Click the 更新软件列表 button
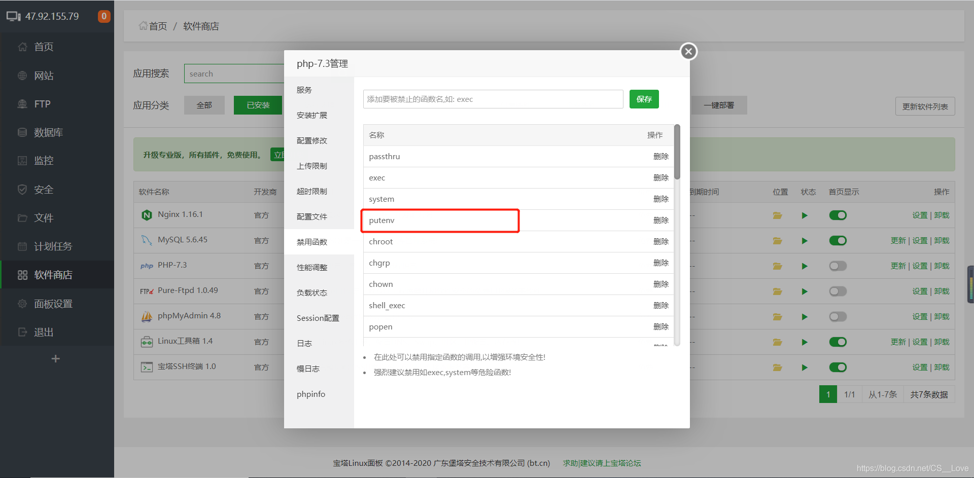 [925, 106]
